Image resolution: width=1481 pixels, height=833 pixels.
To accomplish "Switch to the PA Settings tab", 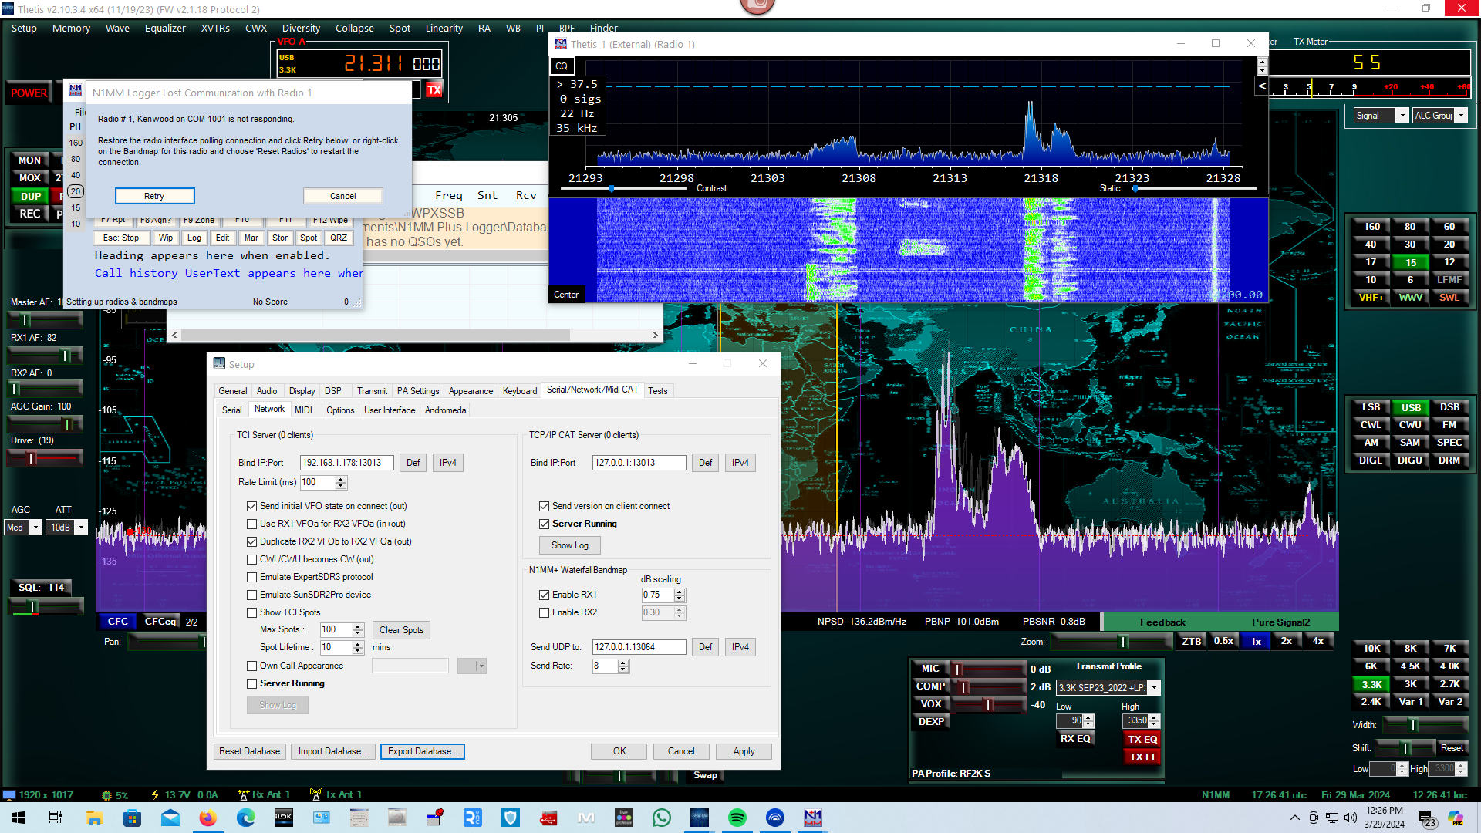I will 418,391.
